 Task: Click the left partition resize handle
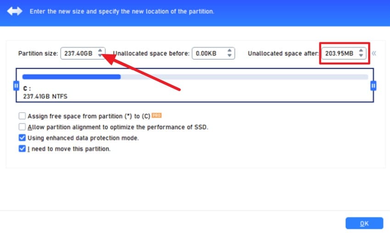pyautogui.click(x=16, y=86)
